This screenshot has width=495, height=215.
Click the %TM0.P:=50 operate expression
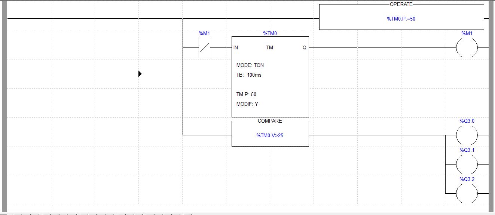(x=401, y=19)
